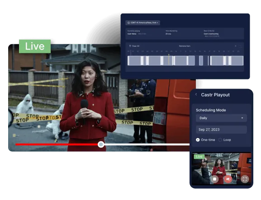The height and width of the screenshot is (200, 261).
Task: Open the America/New_York timezone dropdown
Action: 142,23
